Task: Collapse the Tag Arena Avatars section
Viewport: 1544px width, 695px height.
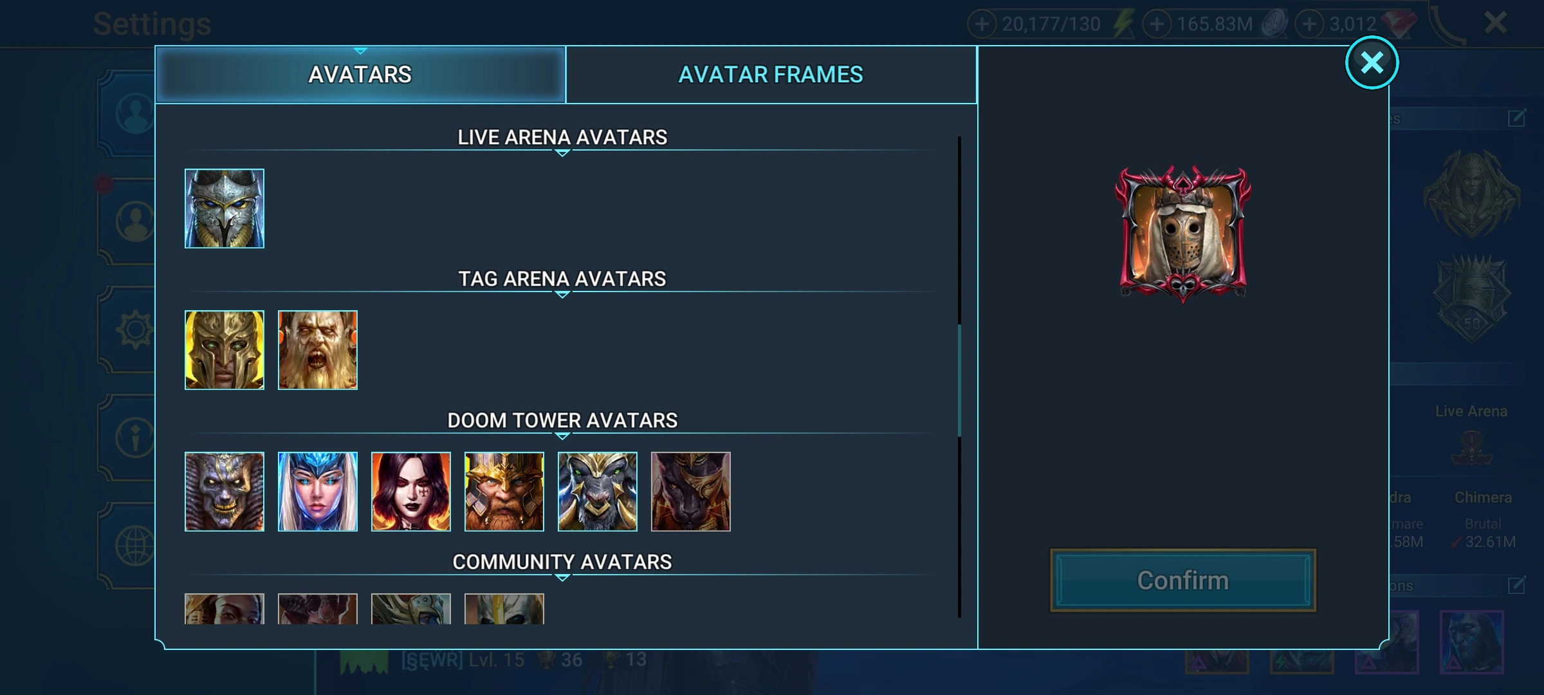Action: pos(562,295)
